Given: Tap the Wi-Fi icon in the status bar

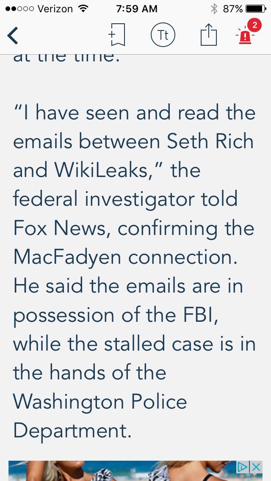Looking at the screenshot, I should (x=83, y=8).
